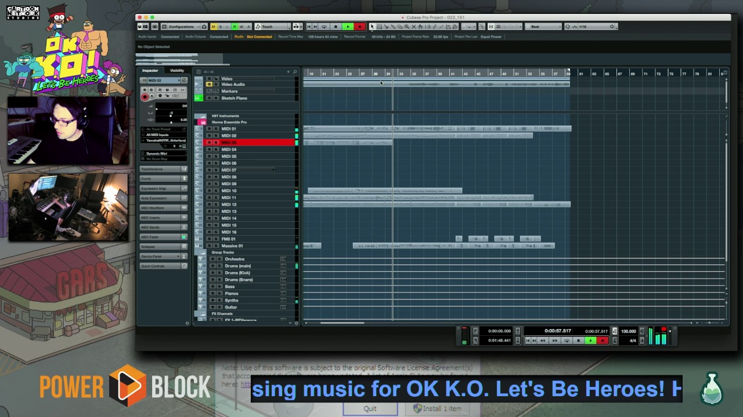Viewport: 743px width, 417px height.
Task: Activate global Read R automation button
Action: (x=235, y=27)
